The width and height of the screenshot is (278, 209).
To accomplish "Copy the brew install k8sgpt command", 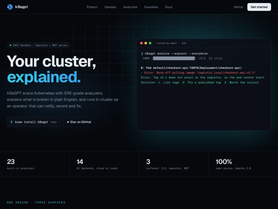I will pyautogui.click(x=54, y=122).
